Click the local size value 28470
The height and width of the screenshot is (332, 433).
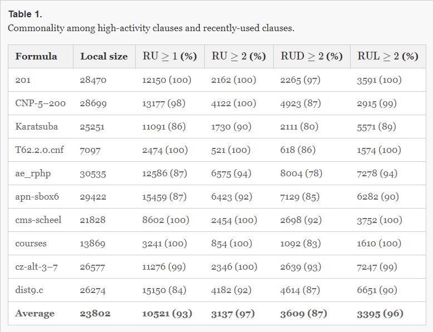(x=93, y=80)
